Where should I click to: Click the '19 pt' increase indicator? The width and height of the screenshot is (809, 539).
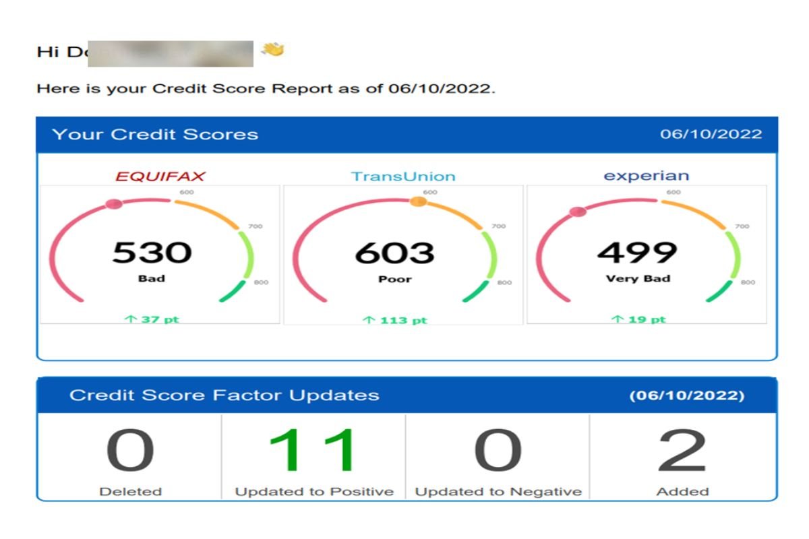(638, 319)
